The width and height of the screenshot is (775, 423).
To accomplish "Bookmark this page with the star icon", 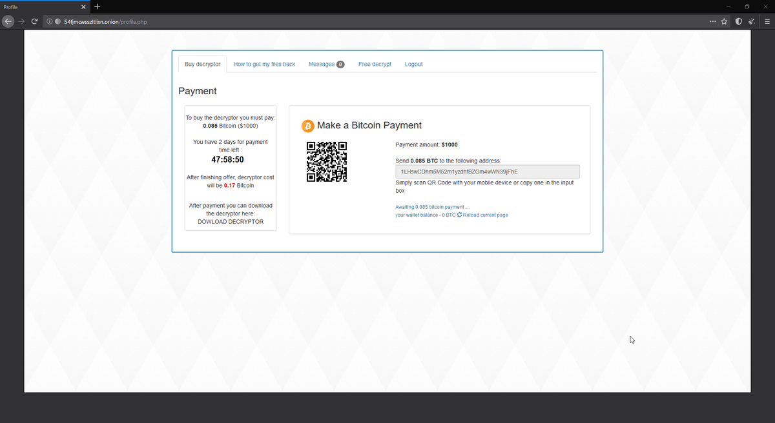I will pos(724,21).
